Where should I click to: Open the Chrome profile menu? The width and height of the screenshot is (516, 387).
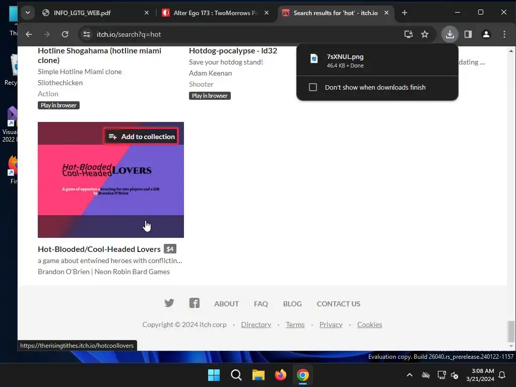pyautogui.click(x=486, y=34)
